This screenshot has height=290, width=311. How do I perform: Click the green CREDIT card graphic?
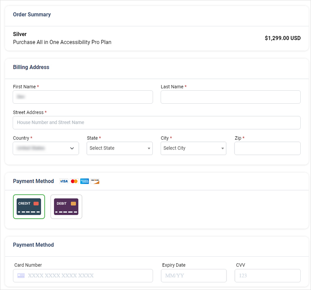(29, 206)
